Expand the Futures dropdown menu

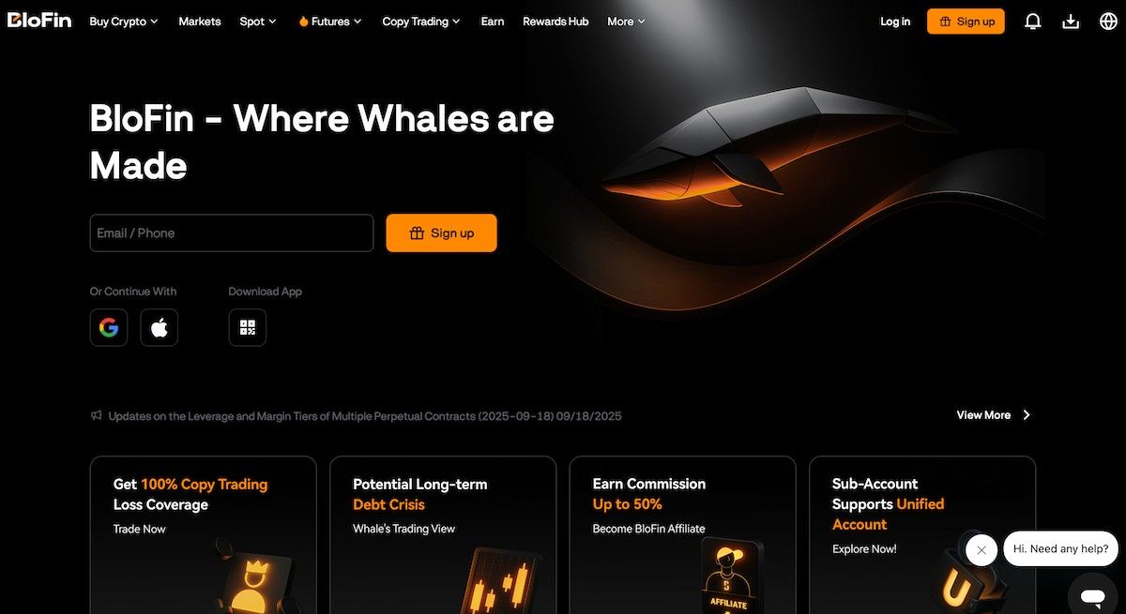pyautogui.click(x=329, y=22)
